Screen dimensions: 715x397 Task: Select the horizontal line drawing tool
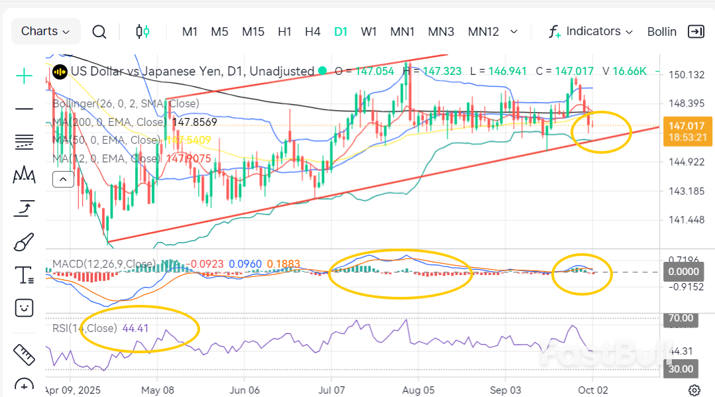point(24,109)
